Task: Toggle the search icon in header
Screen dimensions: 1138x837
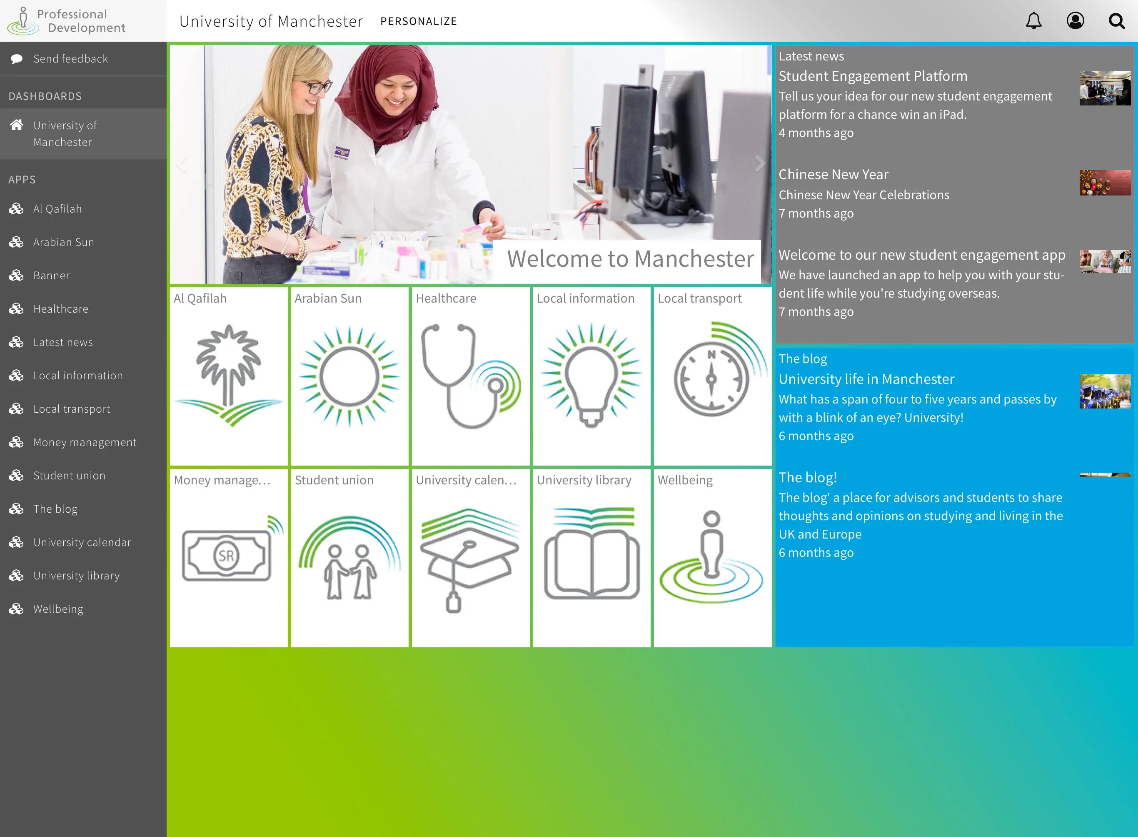Action: coord(1118,21)
